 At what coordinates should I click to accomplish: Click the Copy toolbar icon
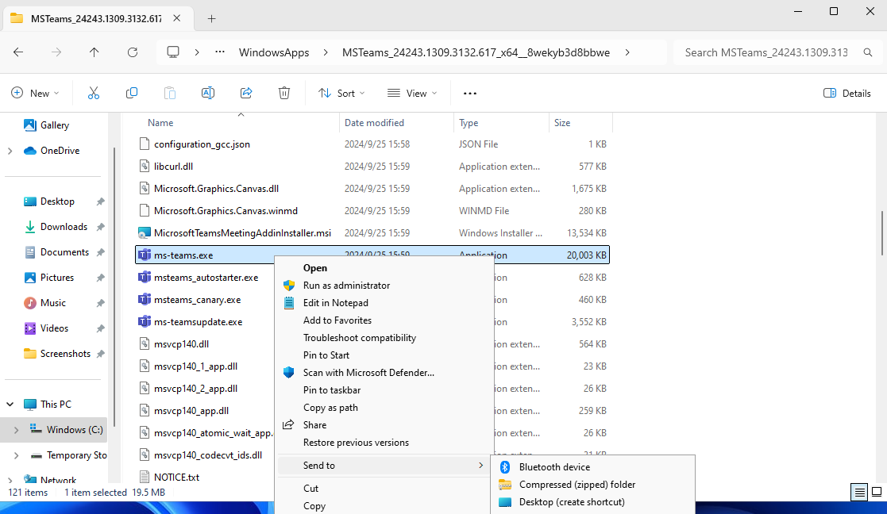(131, 93)
